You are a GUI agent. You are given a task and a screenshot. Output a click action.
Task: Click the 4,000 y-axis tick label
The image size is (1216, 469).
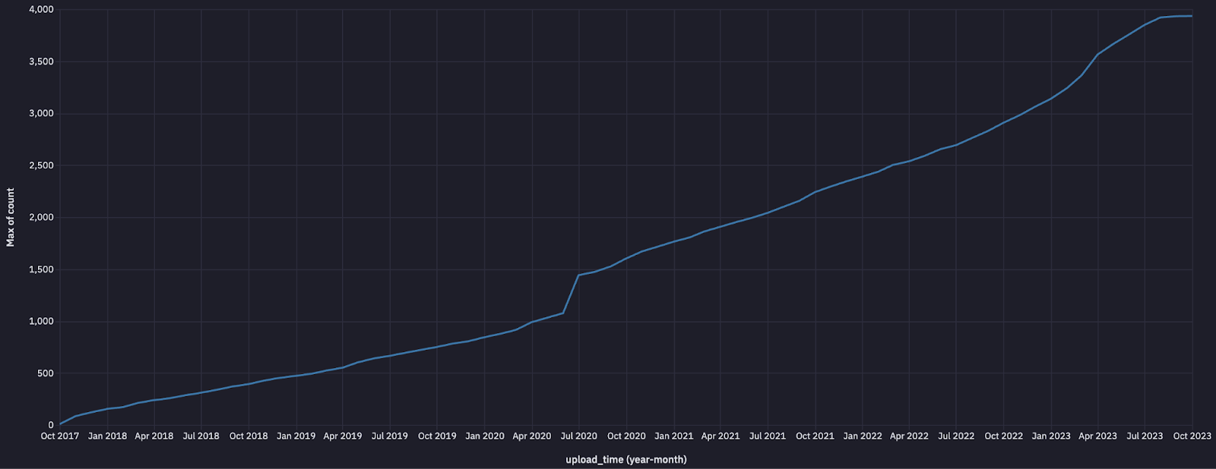pos(41,10)
